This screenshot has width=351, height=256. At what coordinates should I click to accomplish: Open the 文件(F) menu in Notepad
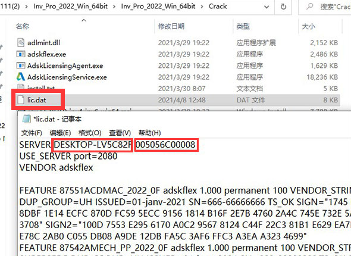tap(32, 133)
